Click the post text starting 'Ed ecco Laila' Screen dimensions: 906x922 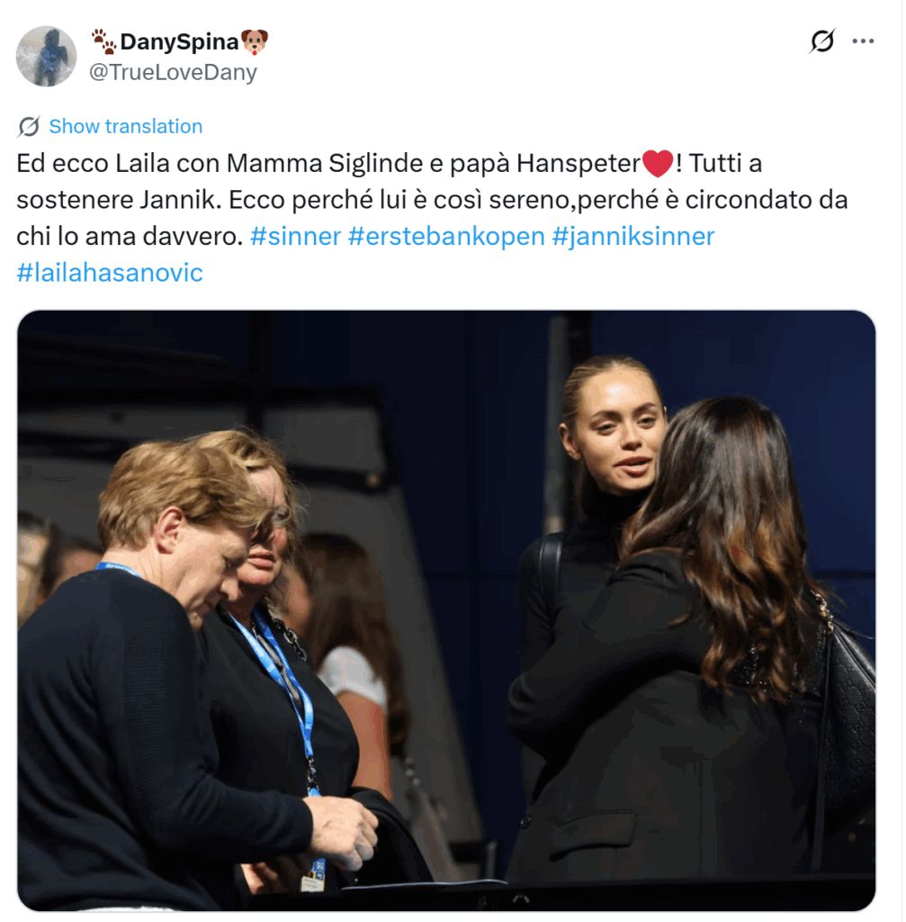[432, 218]
